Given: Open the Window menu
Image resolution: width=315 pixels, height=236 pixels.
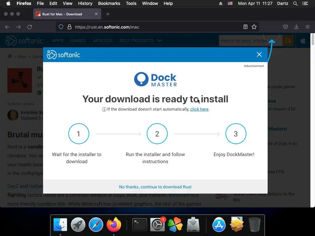Looking at the screenshot, I should pyautogui.click(x=150, y=3).
